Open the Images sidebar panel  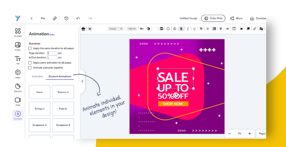(18, 46)
